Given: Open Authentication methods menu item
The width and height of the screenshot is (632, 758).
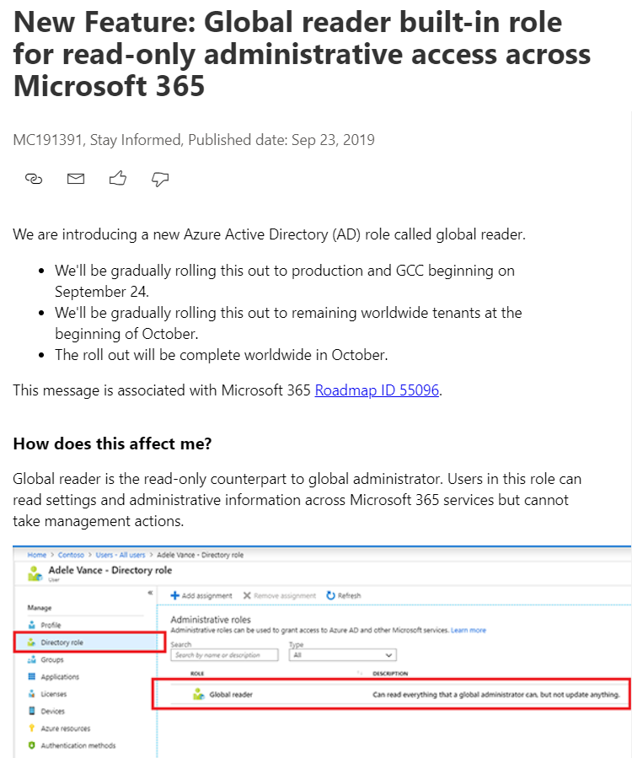Looking at the screenshot, I should (x=78, y=745).
